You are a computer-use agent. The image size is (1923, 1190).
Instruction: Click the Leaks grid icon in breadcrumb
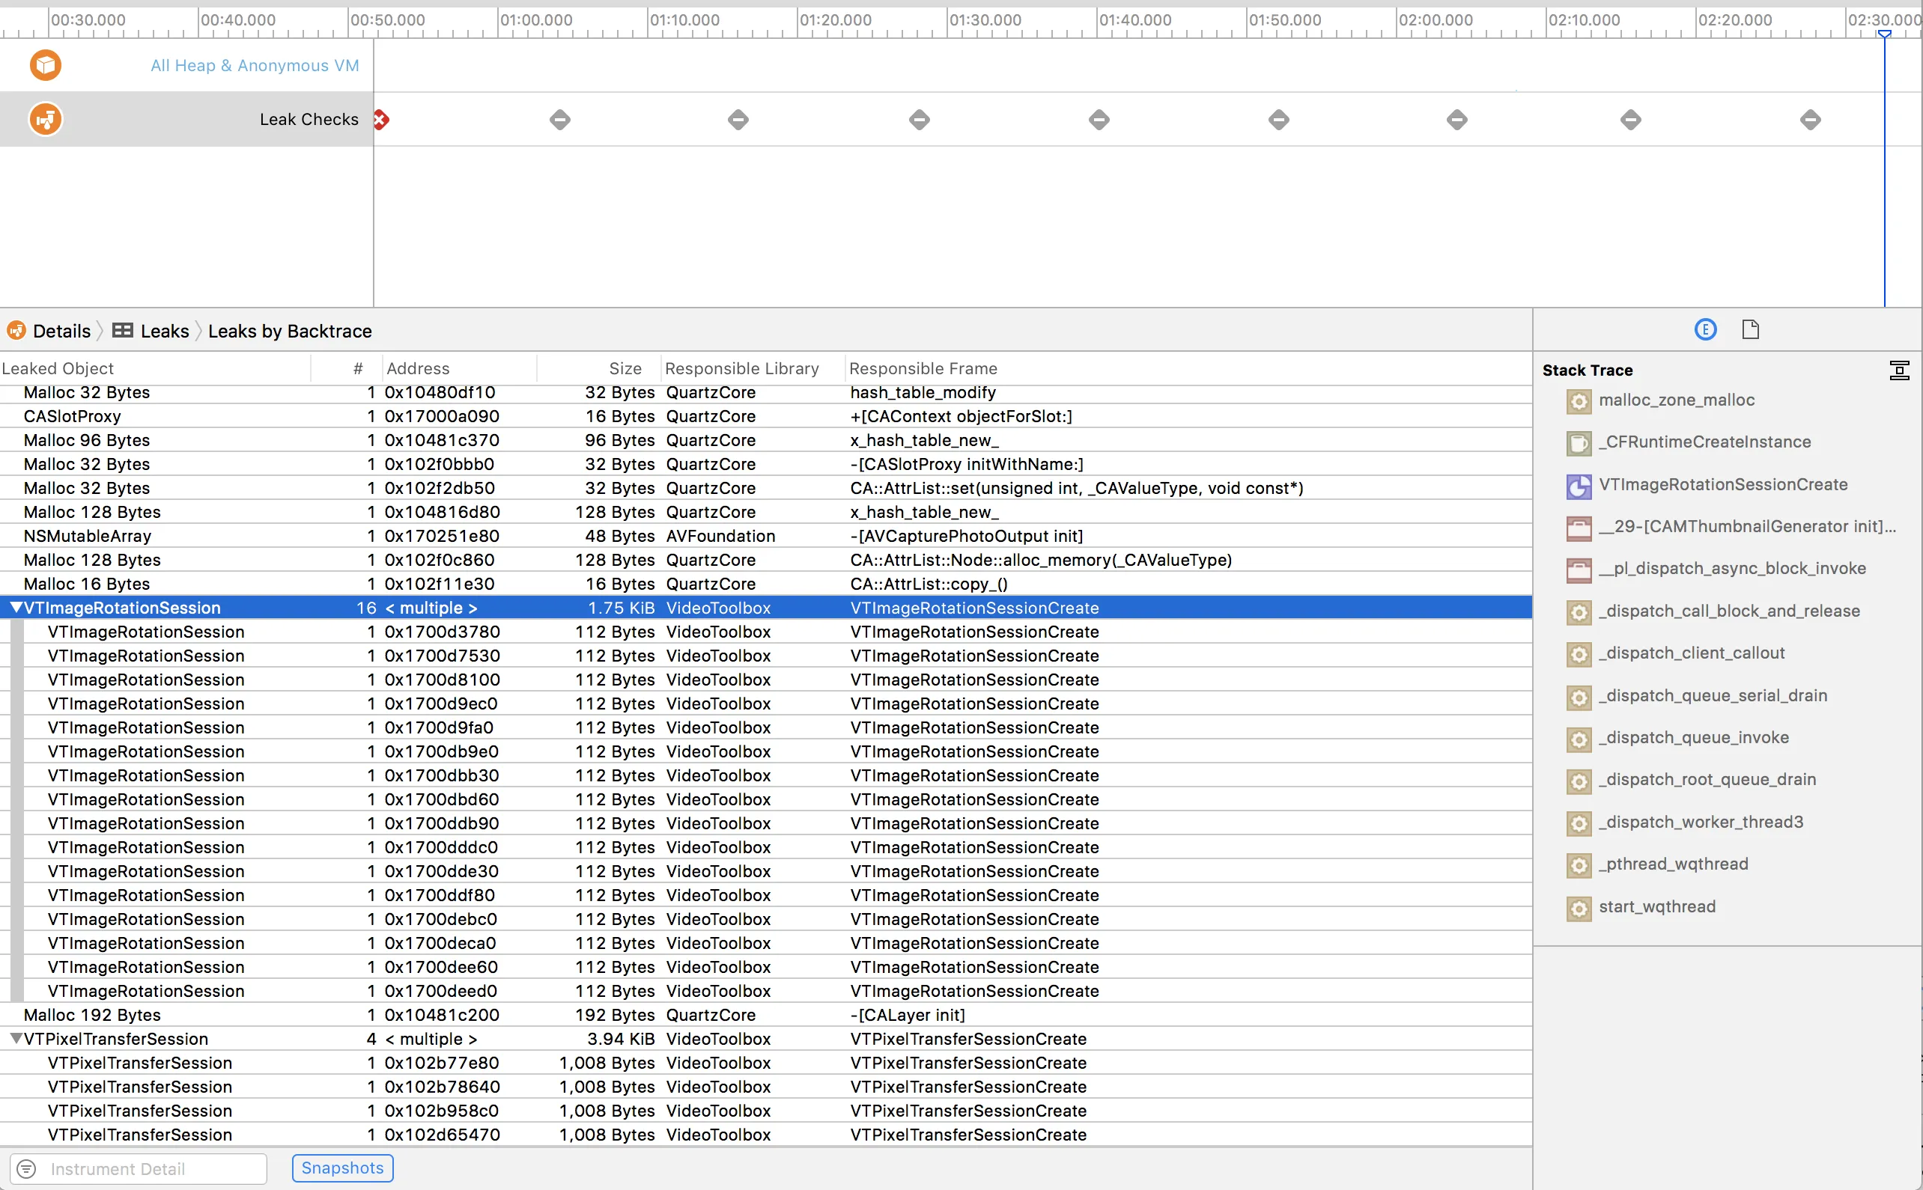[x=123, y=331]
